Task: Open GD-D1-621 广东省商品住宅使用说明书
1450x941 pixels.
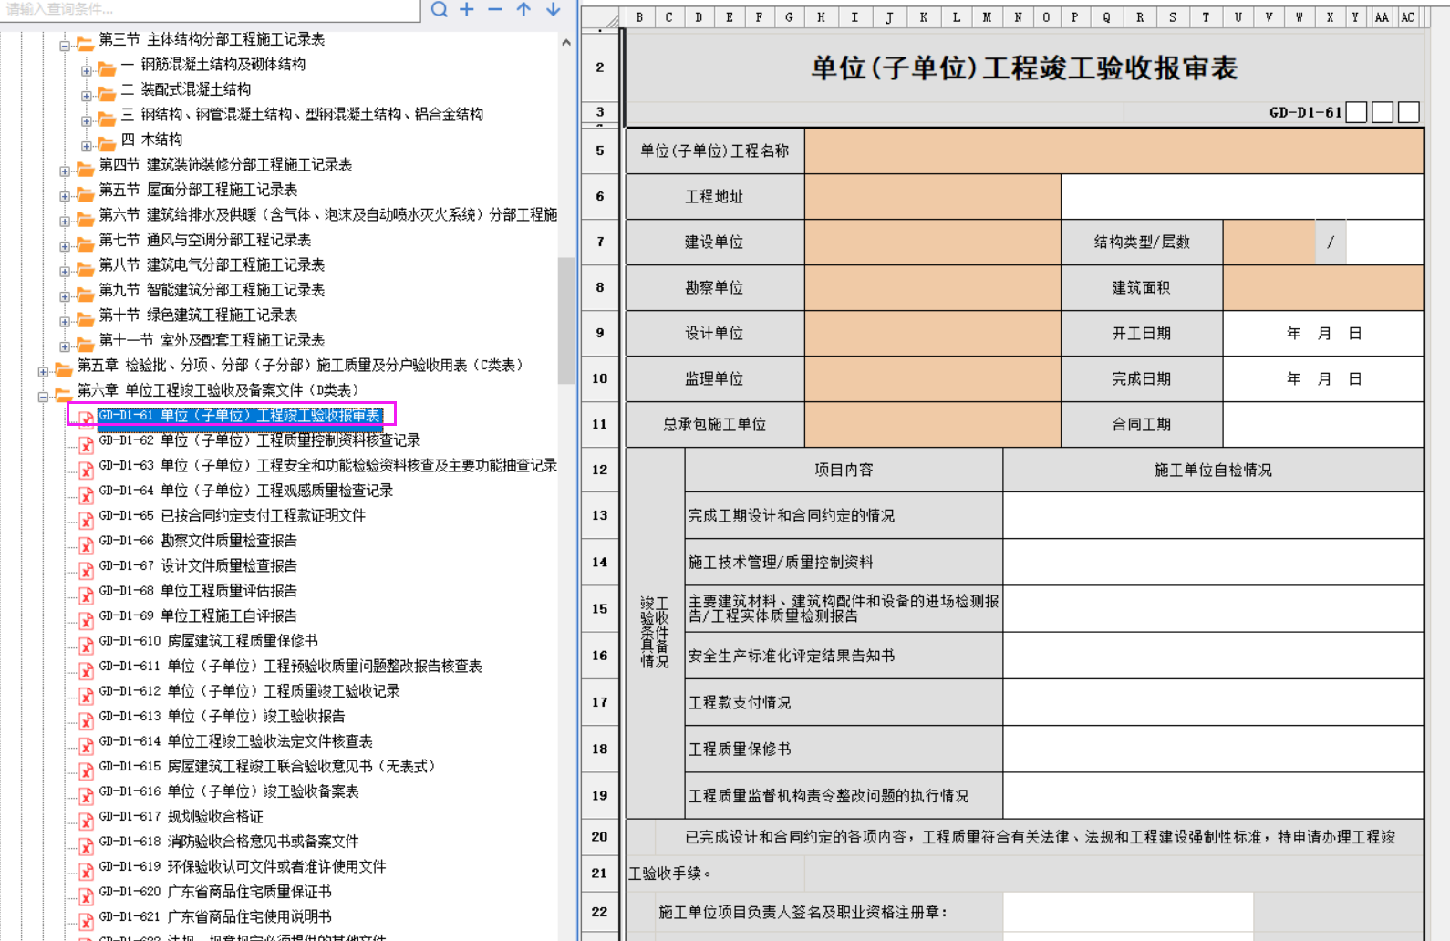Action: 215,916
